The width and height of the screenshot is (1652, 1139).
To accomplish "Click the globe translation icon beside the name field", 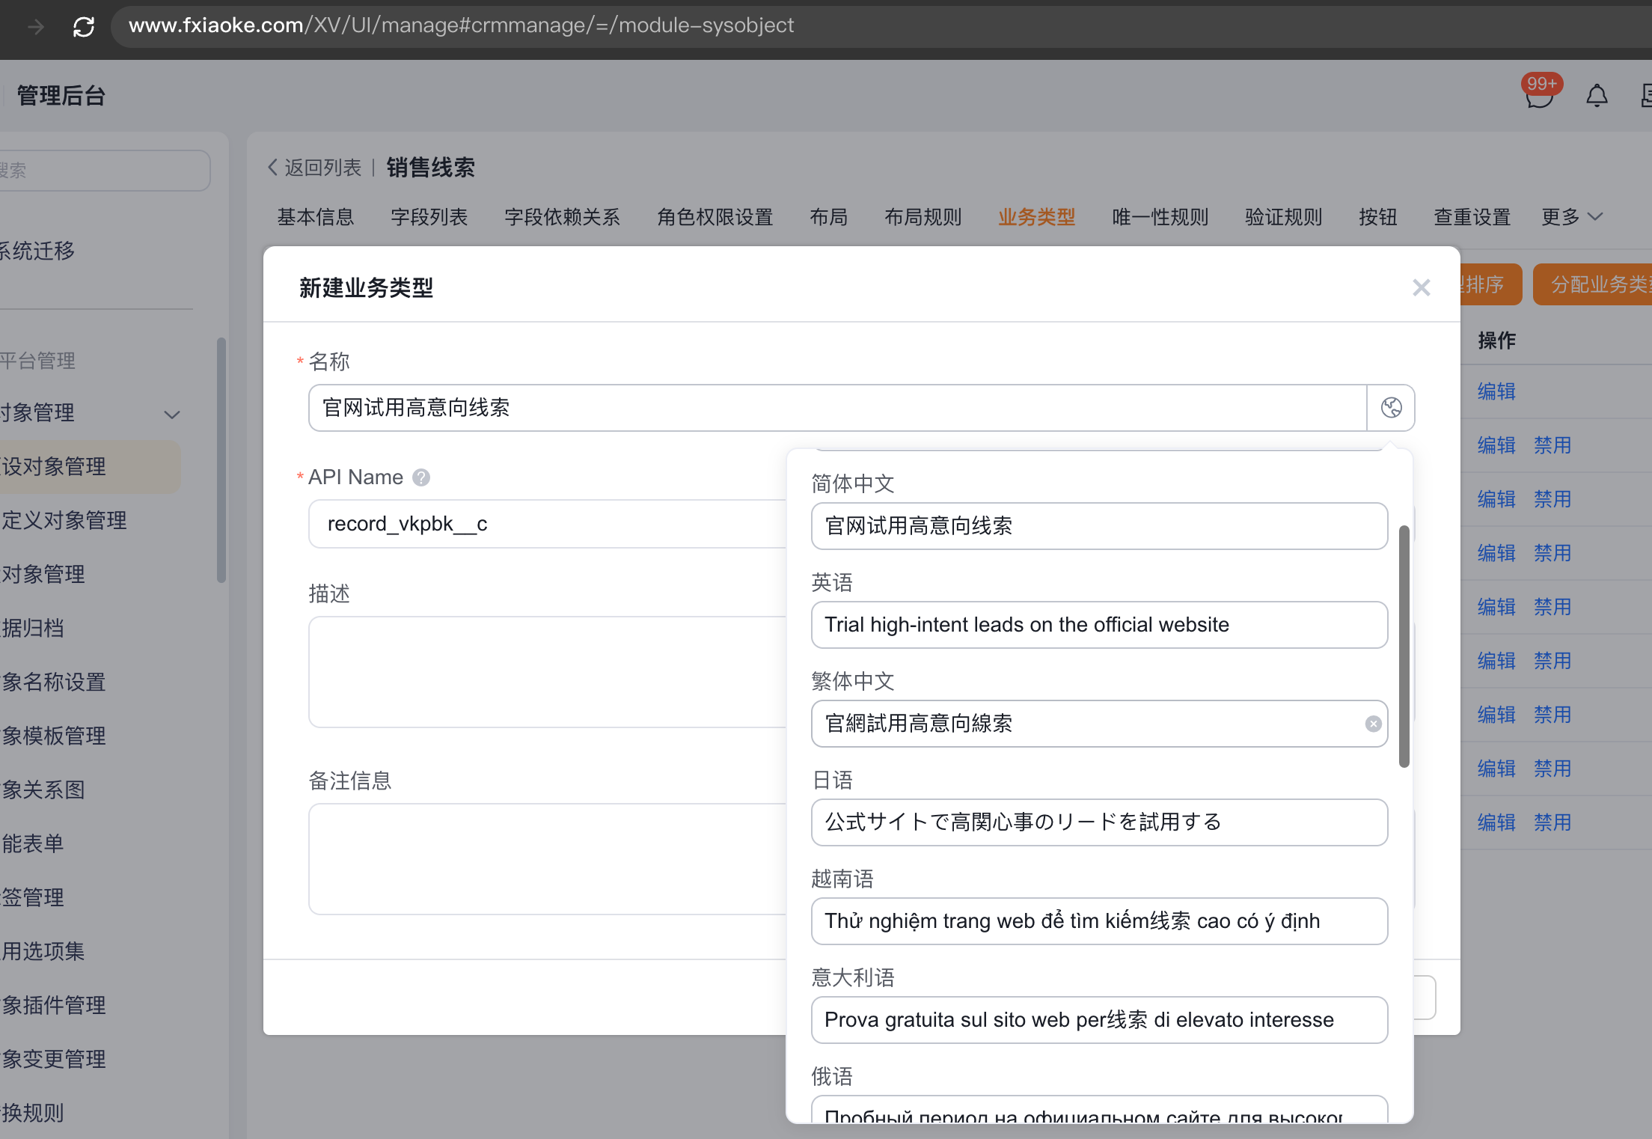I will click(1391, 408).
